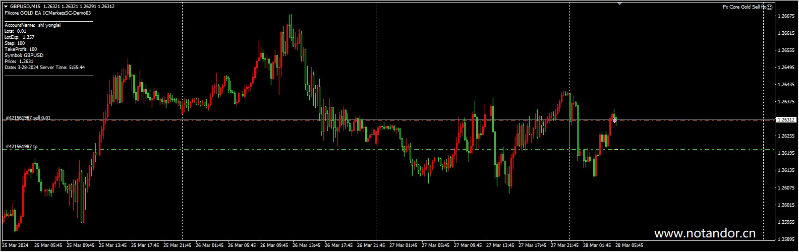Click the "25 Mar 21:45" time axis label
Viewport: 799px width, 252px height.
click(178, 246)
